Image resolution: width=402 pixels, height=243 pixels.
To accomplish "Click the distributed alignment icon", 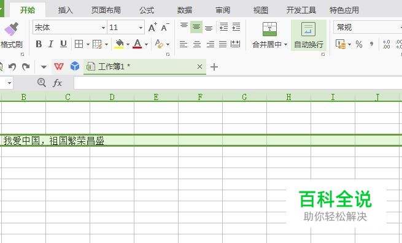I will point(235,44).
